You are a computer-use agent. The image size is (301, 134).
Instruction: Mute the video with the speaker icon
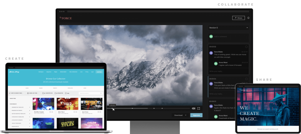click(x=193, y=108)
